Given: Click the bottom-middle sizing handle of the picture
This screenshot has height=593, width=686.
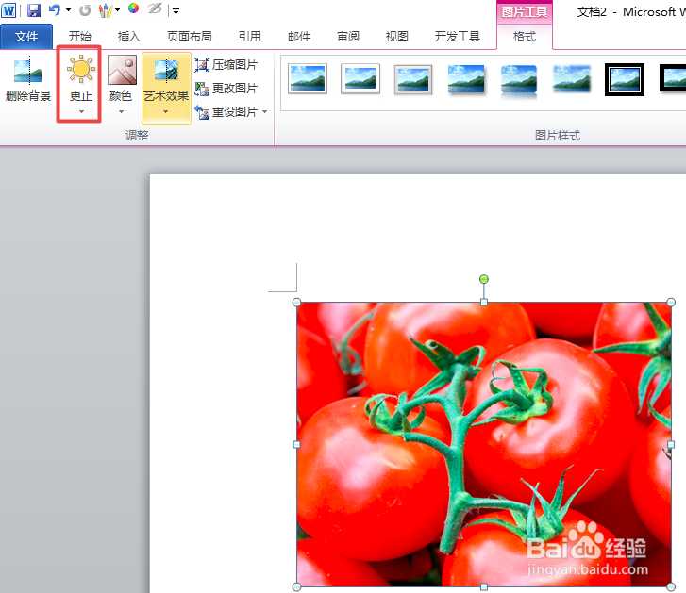Looking at the screenshot, I should 484,587.
